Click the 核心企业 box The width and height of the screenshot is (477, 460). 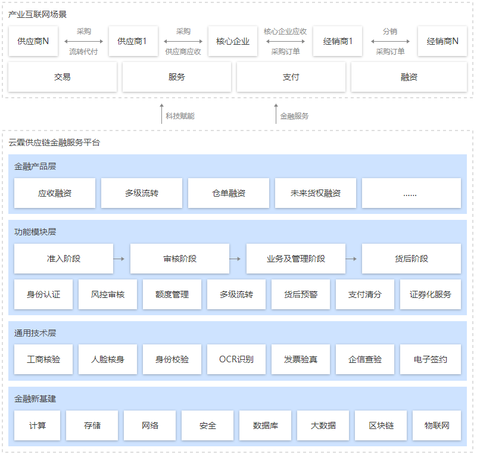point(233,41)
